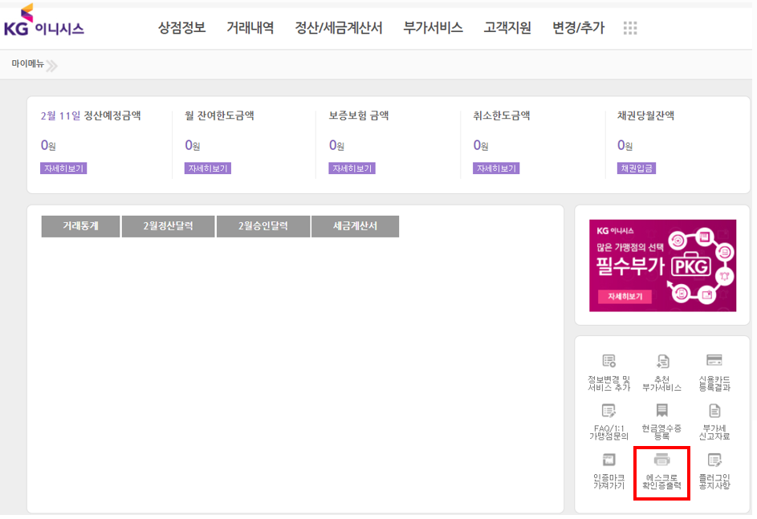This screenshot has width=757, height=519.
Task: Click the 취소한도금액 heading
Action: [502, 116]
